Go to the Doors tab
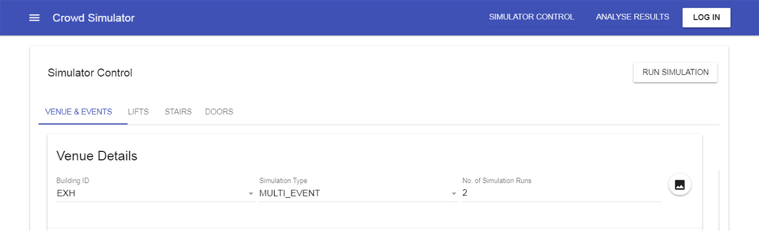The image size is (759, 231). pyautogui.click(x=219, y=112)
